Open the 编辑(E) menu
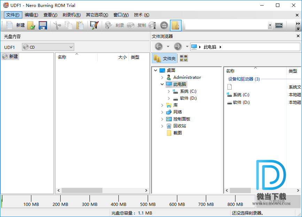302x217 pixels. click(31, 15)
